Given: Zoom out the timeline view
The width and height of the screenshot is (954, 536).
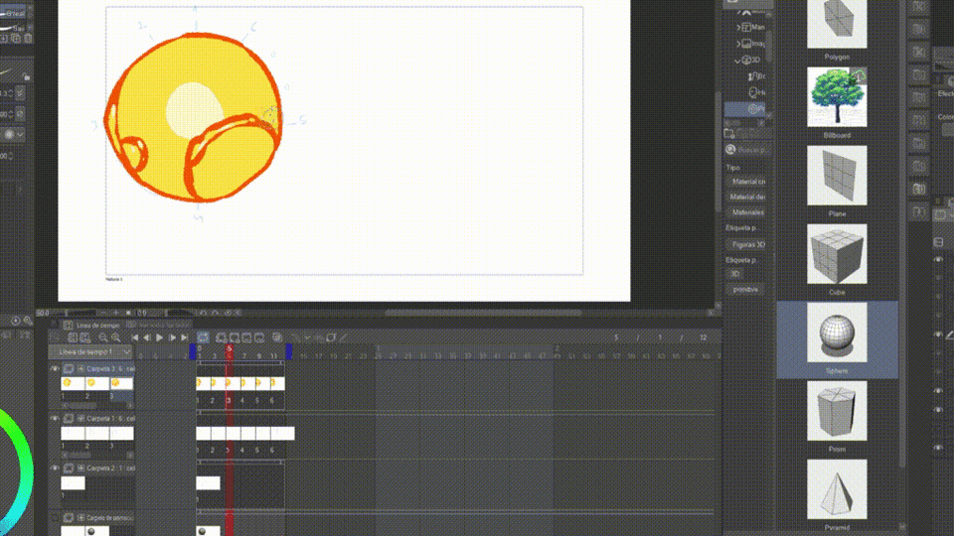Looking at the screenshot, I should [102, 337].
